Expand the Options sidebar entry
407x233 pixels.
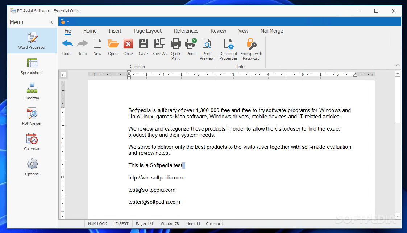coord(32,168)
